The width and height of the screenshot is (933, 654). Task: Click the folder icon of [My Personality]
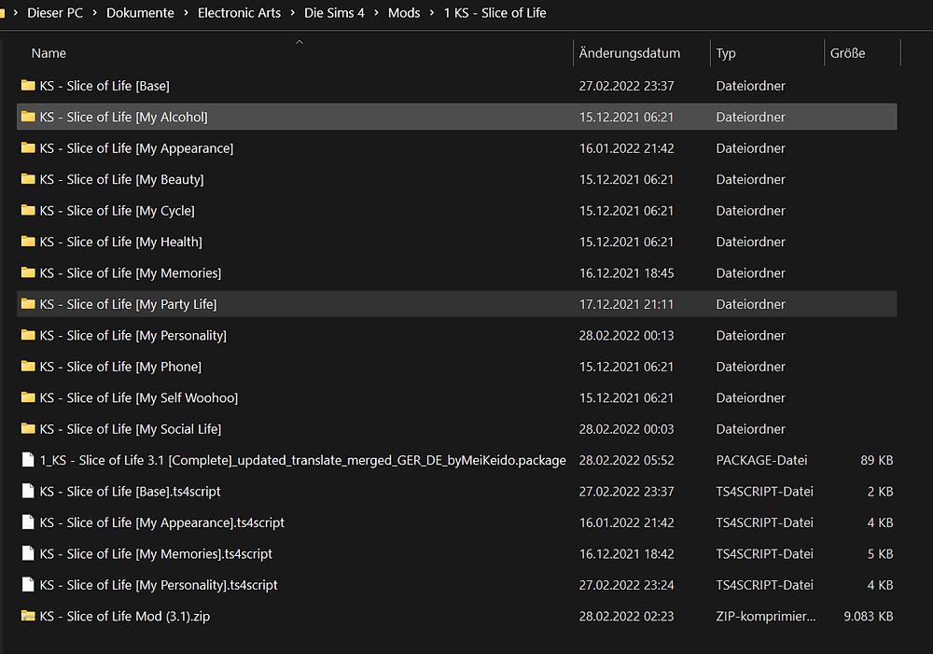pyautogui.click(x=28, y=335)
